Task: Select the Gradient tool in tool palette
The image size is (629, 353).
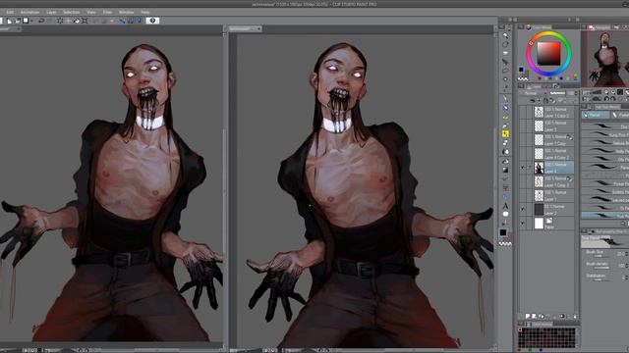Action: [x=505, y=170]
